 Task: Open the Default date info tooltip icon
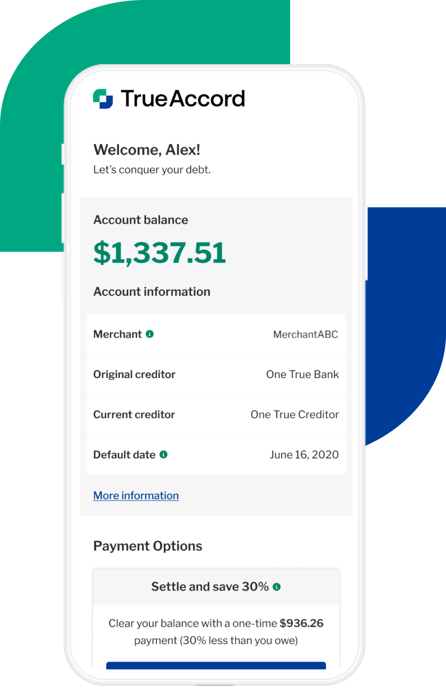click(164, 454)
